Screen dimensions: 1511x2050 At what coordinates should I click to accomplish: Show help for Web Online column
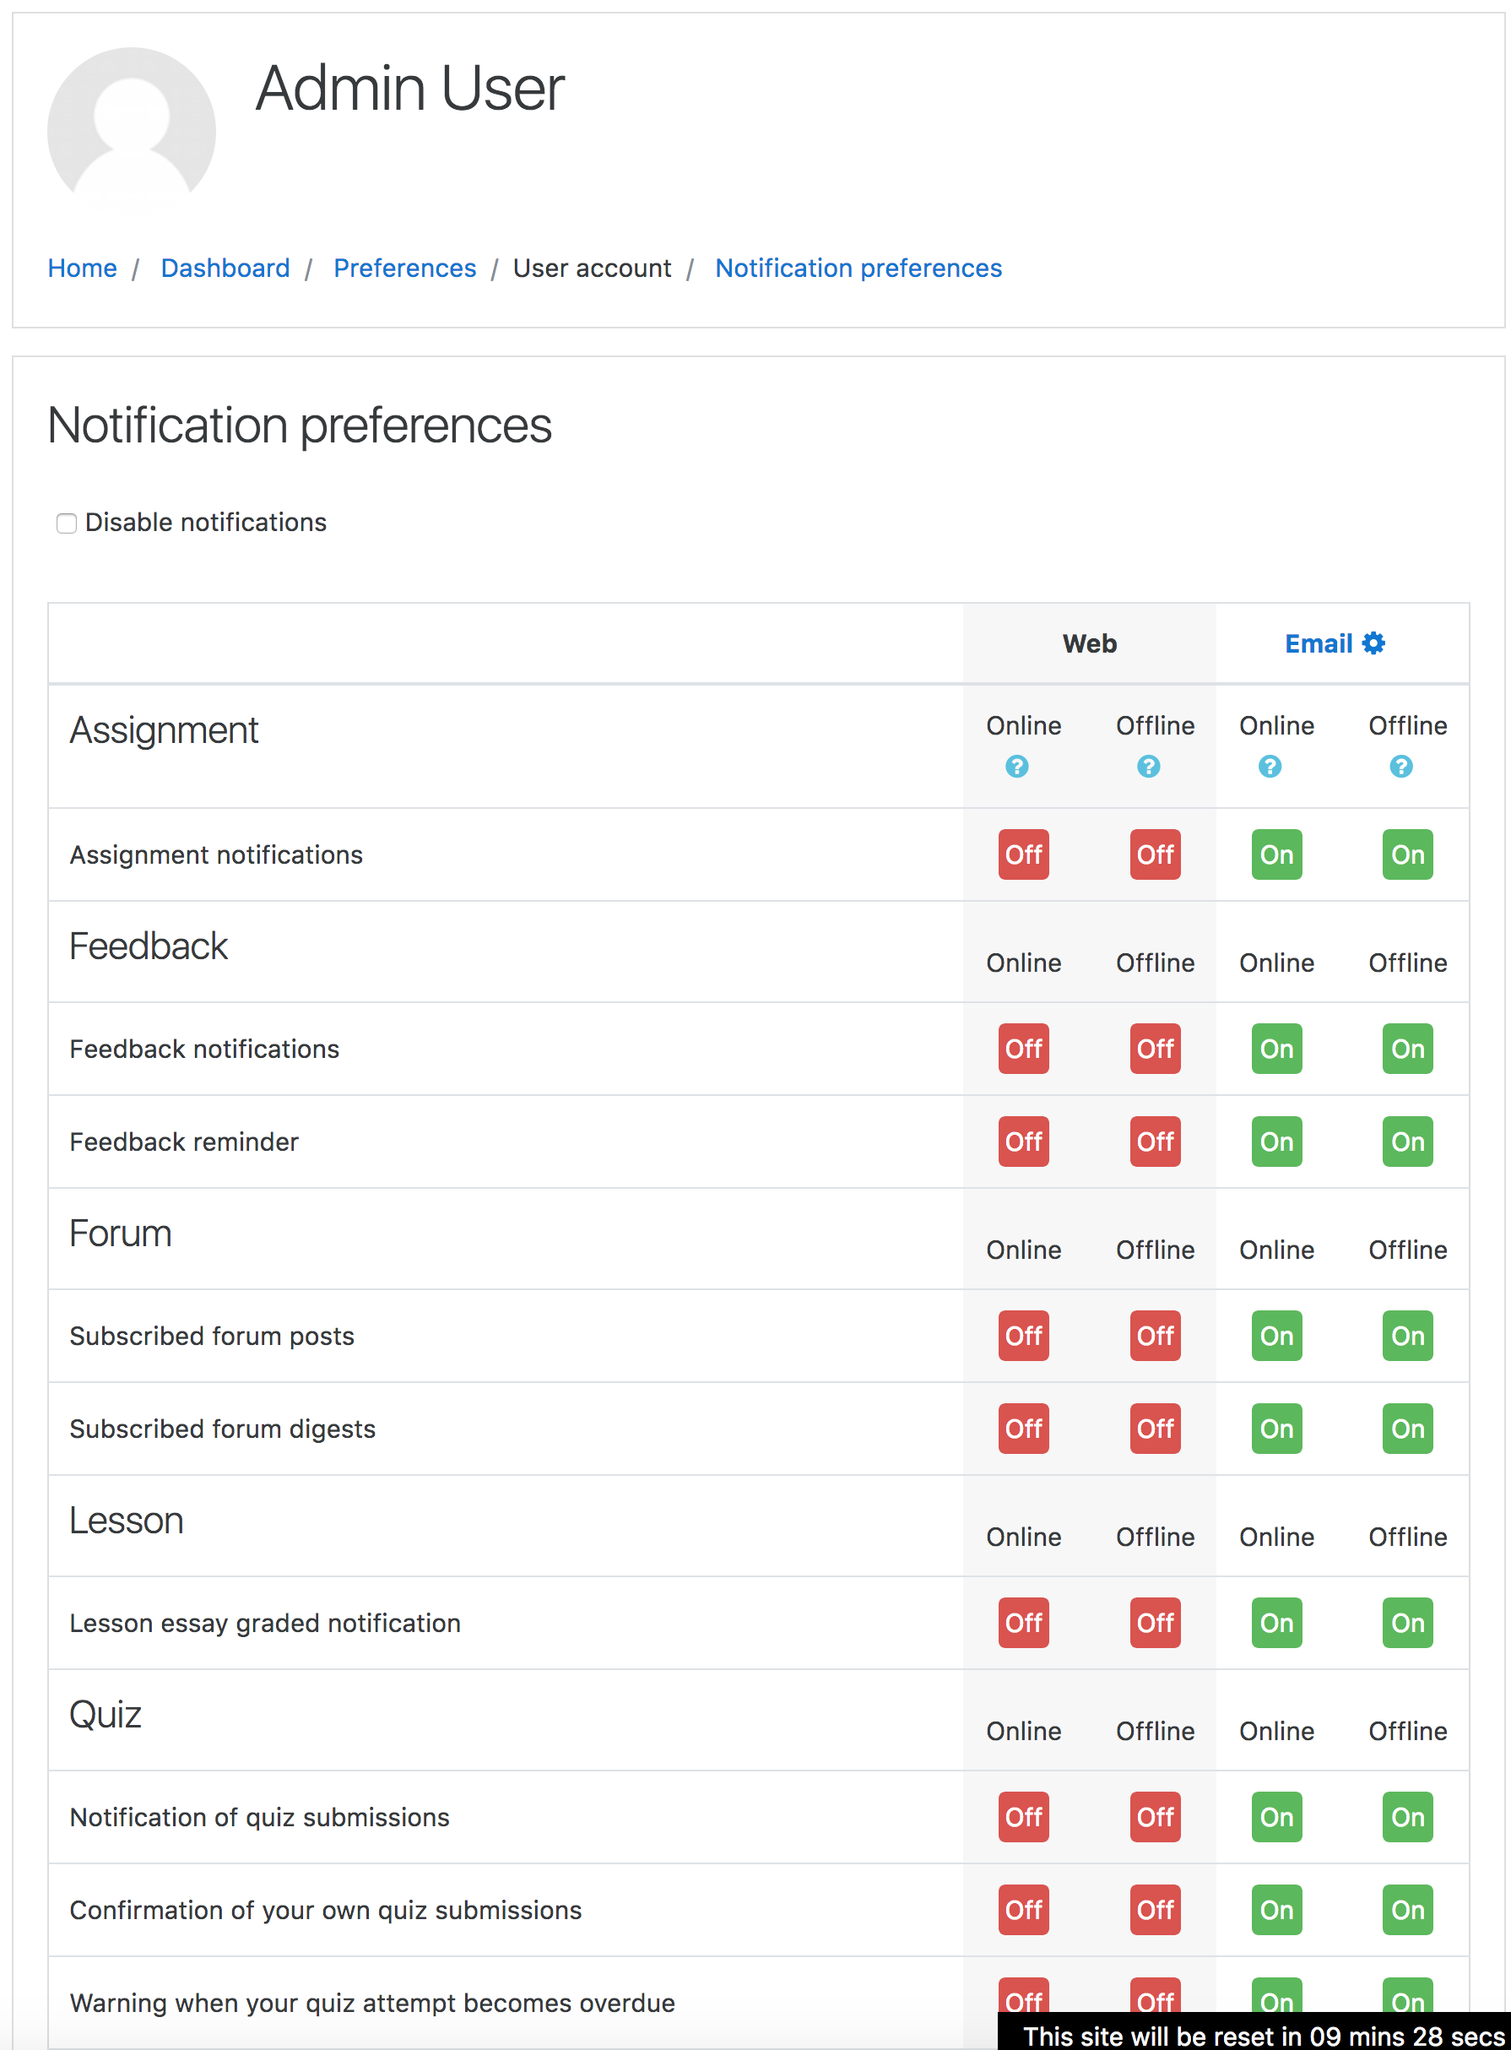point(1016,766)
